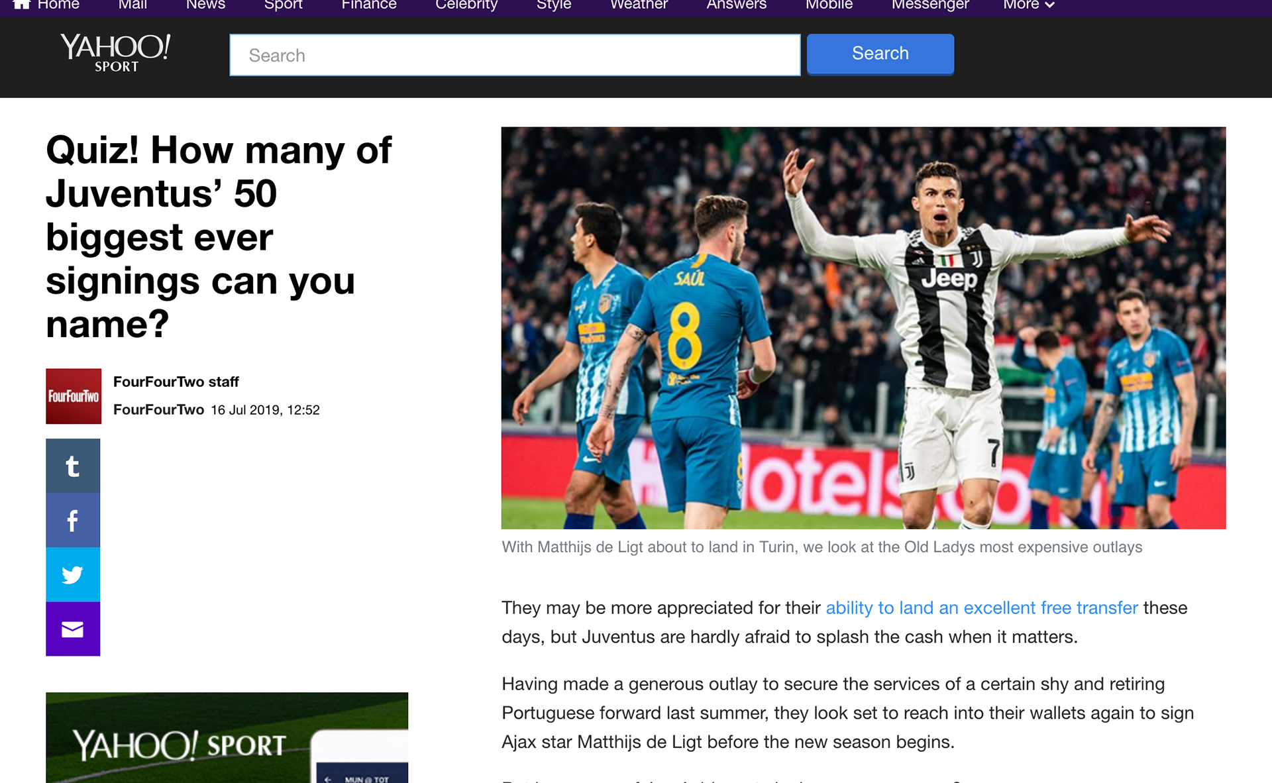Click the Yahoo Sport app banner
The width and height of the screenshot is (1272, 783).
(227, 737)
